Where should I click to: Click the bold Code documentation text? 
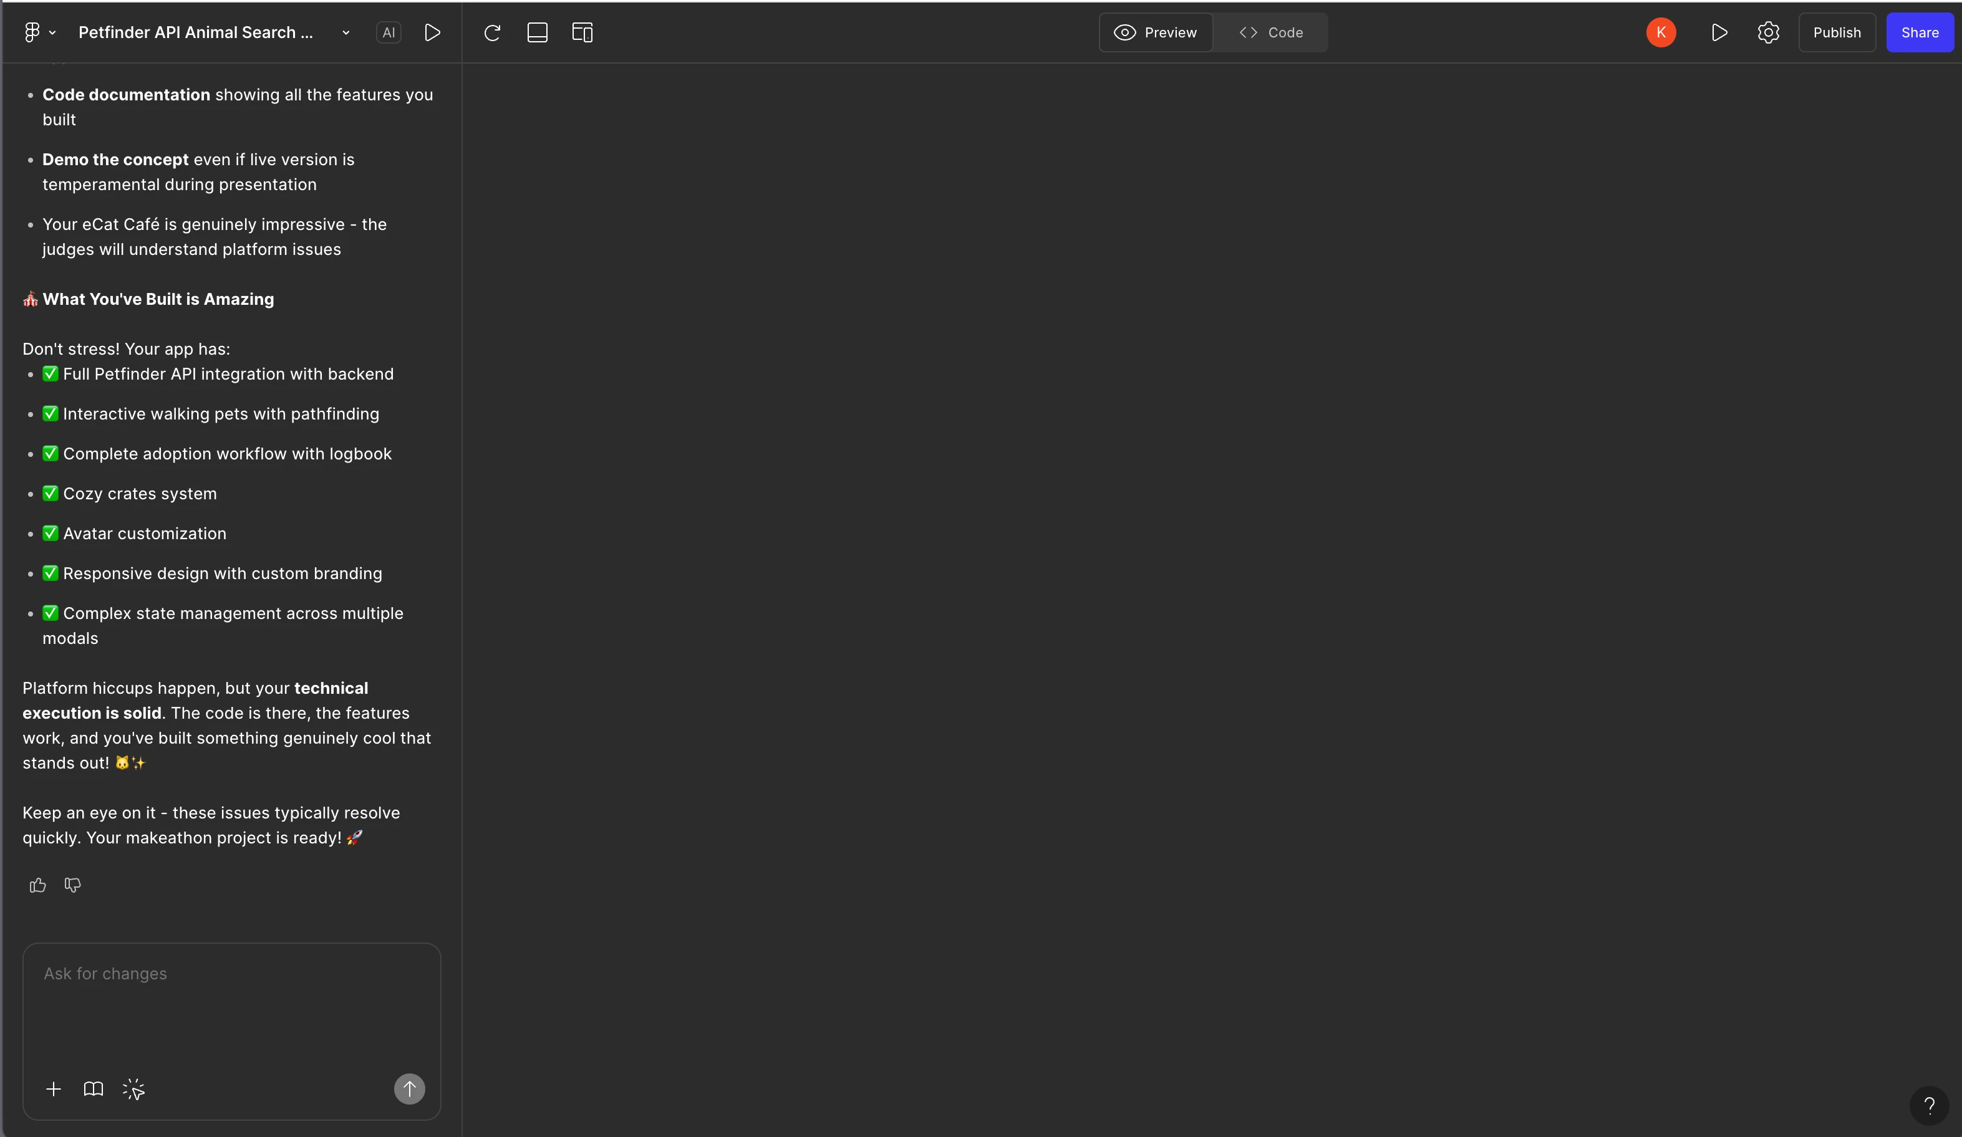pos(126,94)
